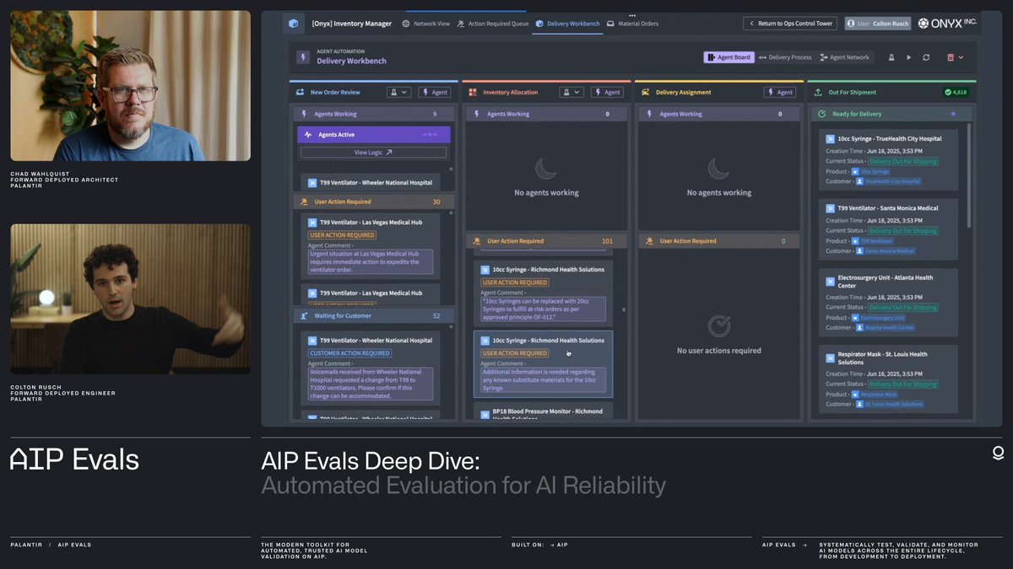
Task: Open the T99 Ventilator - Wheeler National Hospital card under Agents Working
Action: pyautogui.click(x=371, y=182)
